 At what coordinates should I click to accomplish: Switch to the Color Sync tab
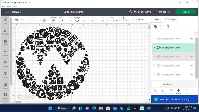(x=171, y=19)
